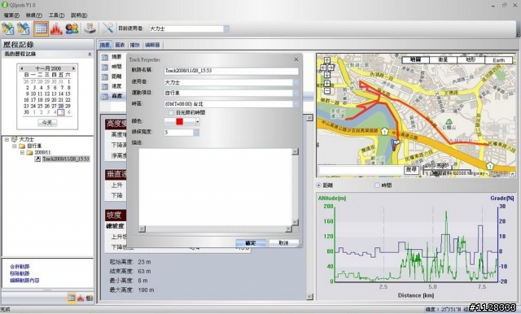Pan the map down with arrow button
This screenshot has width=521, height=314.
tap(327, 75)
